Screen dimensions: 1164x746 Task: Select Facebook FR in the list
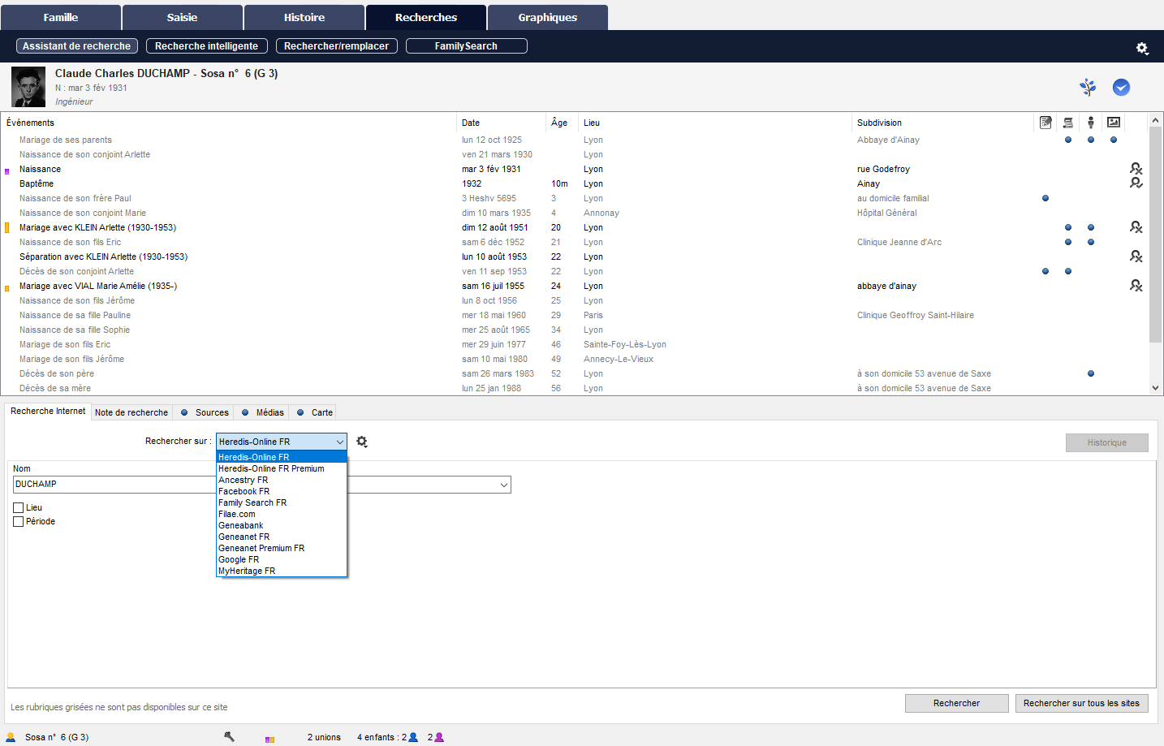(282, 491)
